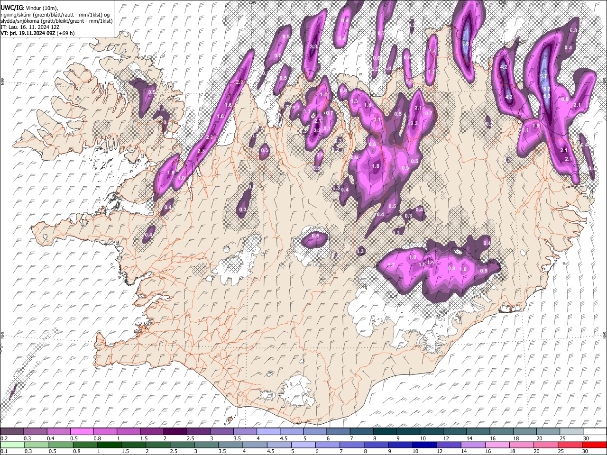Viewport: 607px width, 455px height.
Task: Click the 'rigning/skúrir' legend description line
Action: [55, 15]
